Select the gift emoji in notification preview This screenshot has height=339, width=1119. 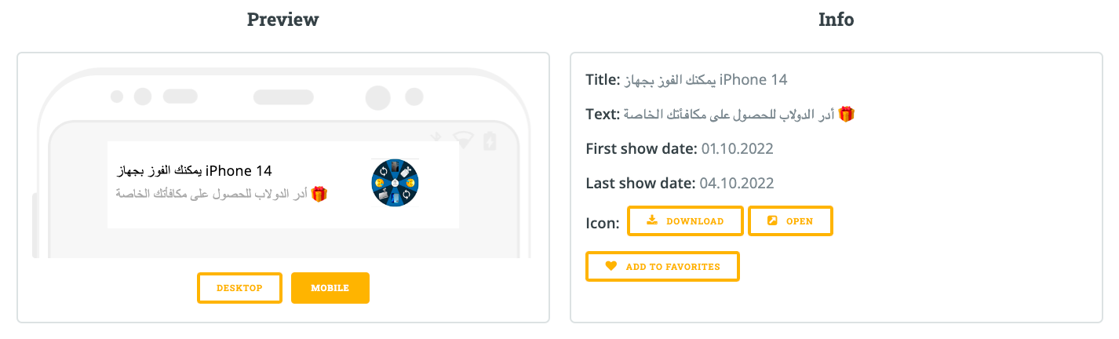[x=318, y=193]
